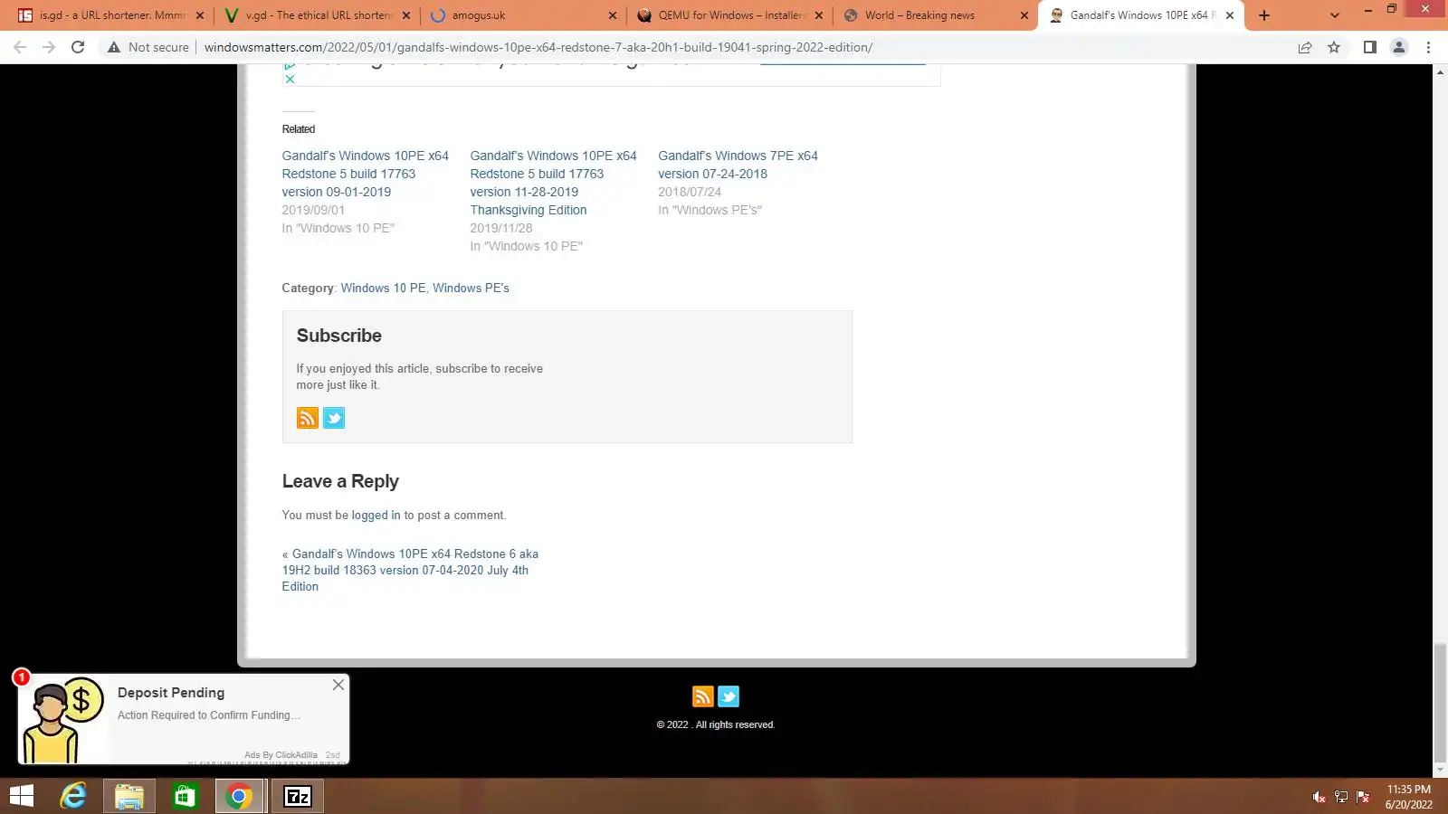The image size is (1448, 814).
Task: Open the Chrome profile avatar
Action: click(1399, 47)
